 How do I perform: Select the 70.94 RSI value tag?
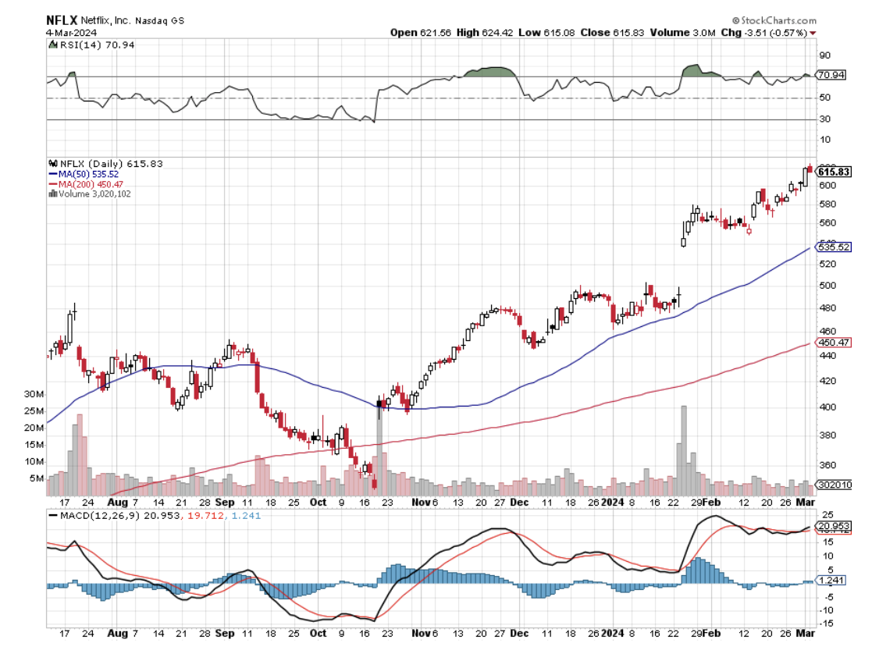[x=831, y=76]
